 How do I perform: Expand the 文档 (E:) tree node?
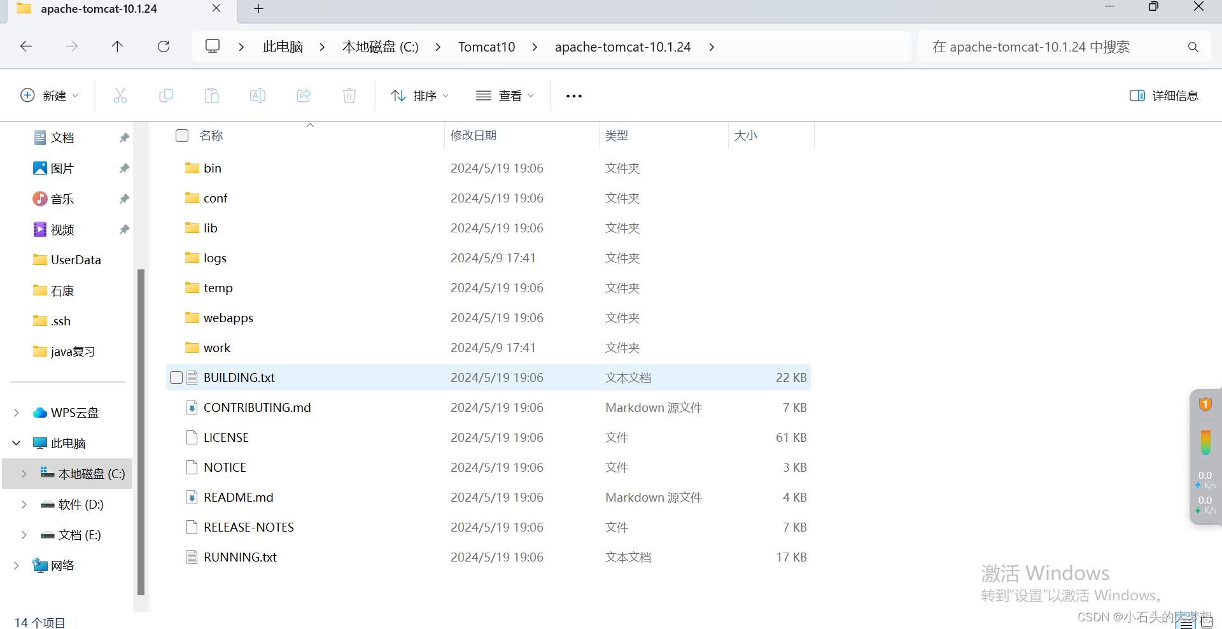click(24, 535)
